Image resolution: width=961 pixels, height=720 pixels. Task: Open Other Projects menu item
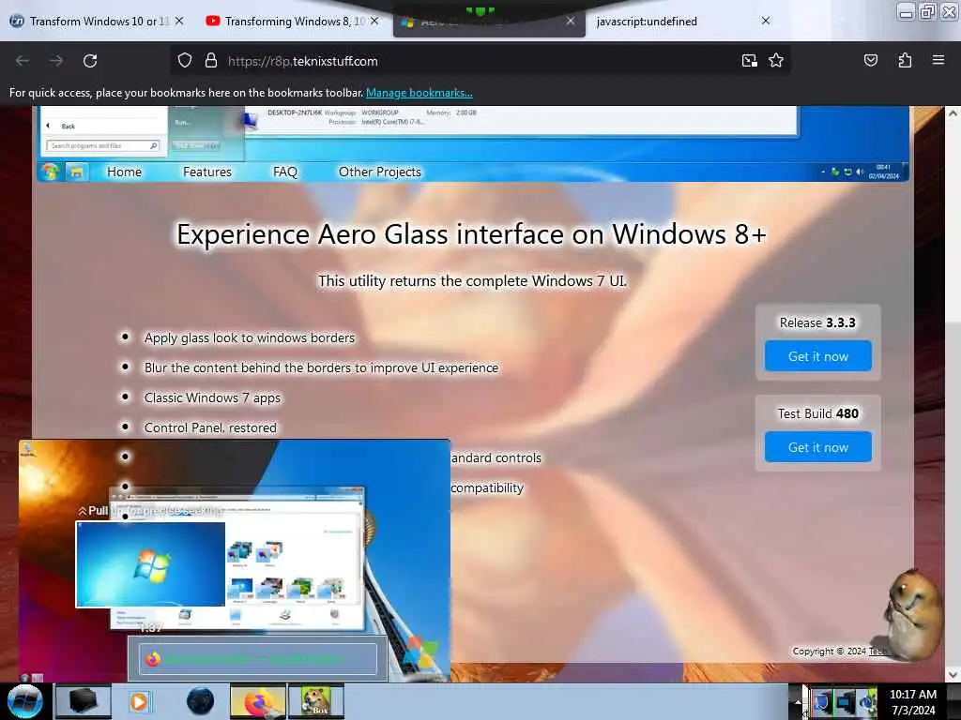[380, 172]
